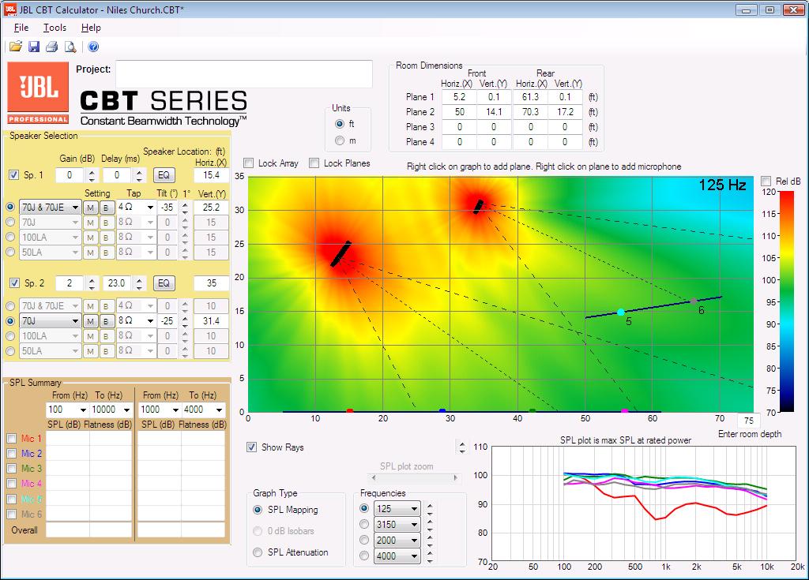Click the Sp. 2 Delay spinner arrows
Screen dimensions: 809x580
(139, 283)
